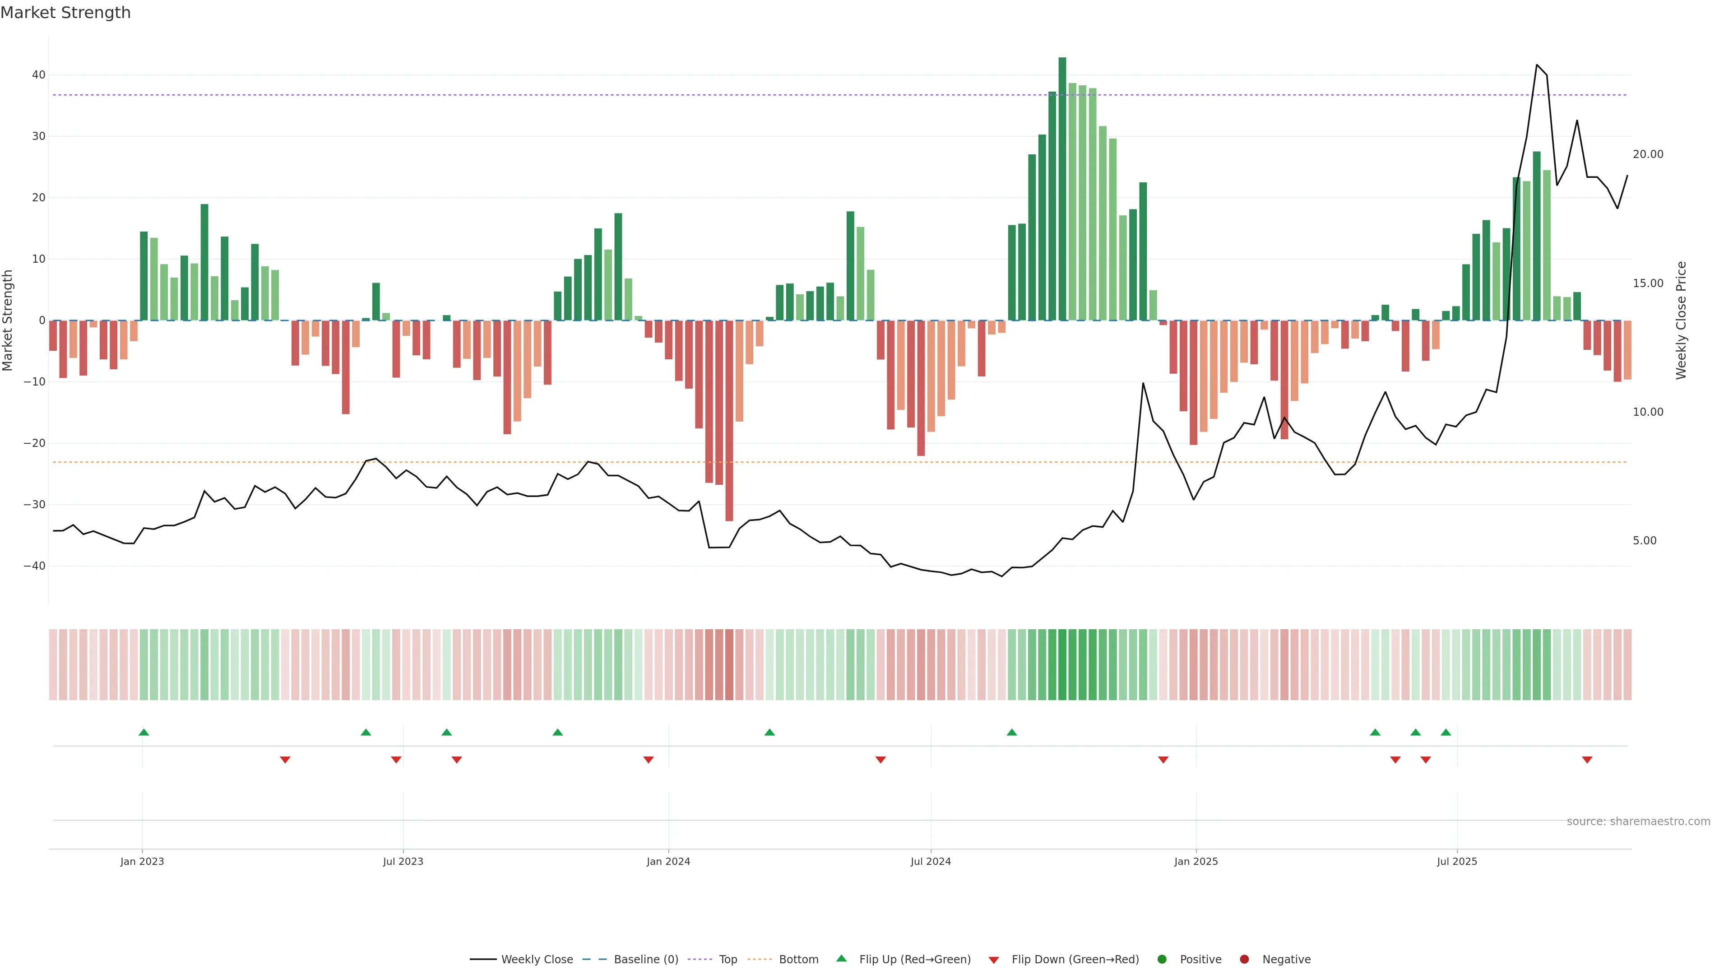Click the Flip Down red triangle legend icon
This screenshot has height=975, width=1733.
point(994,960)
